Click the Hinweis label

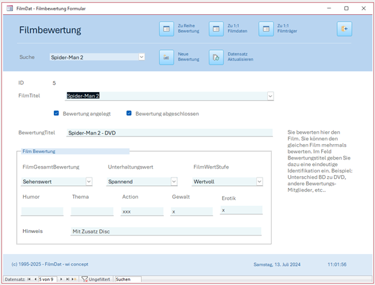pyautogui.click(x=33, y=231)
